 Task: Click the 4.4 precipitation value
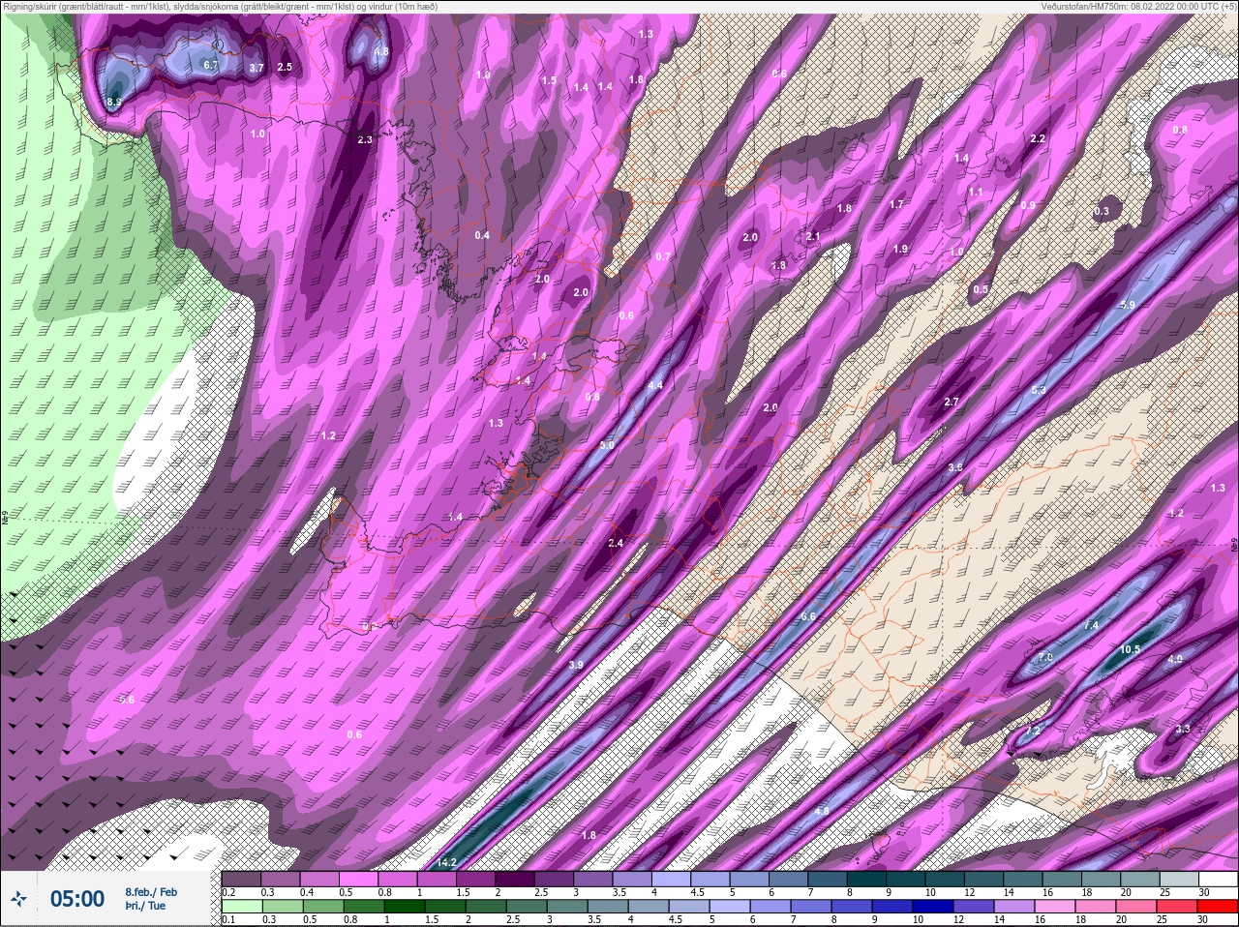(x=655, y=385)
